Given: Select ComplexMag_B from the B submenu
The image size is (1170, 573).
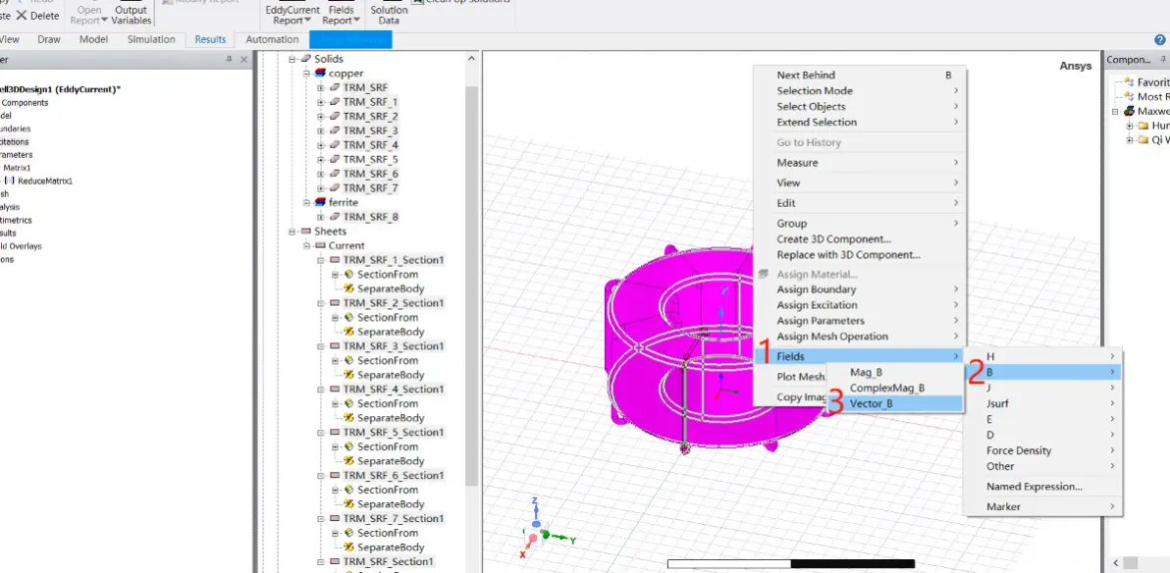Looking at the screenshot, I should (x=895, y=388).
